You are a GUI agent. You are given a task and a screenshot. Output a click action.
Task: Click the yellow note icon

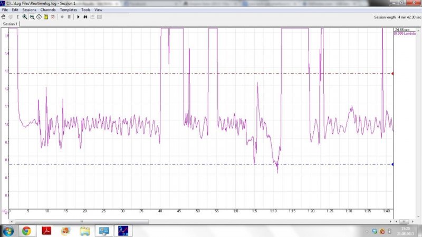46,17
